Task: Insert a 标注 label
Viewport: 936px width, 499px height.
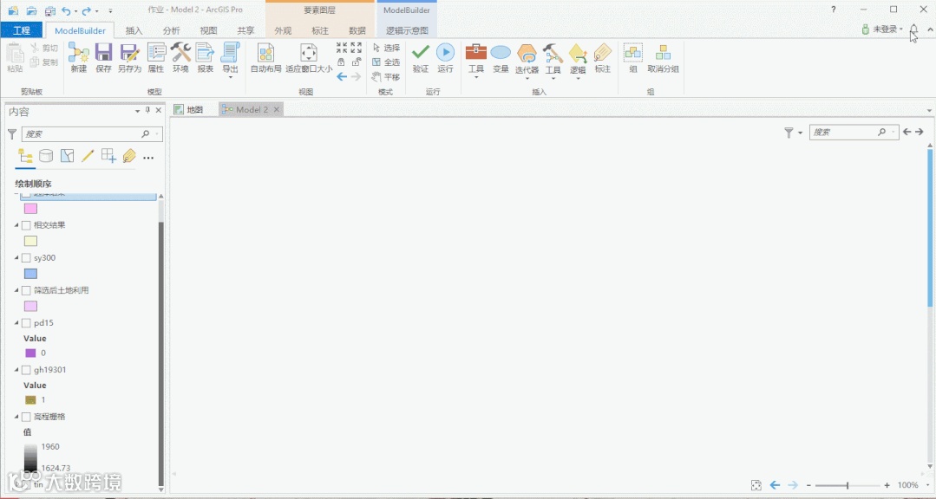Action: pos(603,58)
